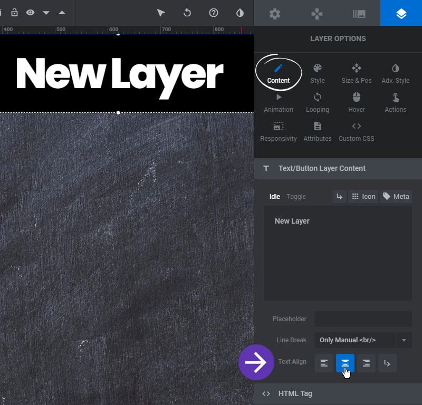Viewport: 422px width, 405px height.
Task: Select the pointer selection tool
Action: click(161, 13)
